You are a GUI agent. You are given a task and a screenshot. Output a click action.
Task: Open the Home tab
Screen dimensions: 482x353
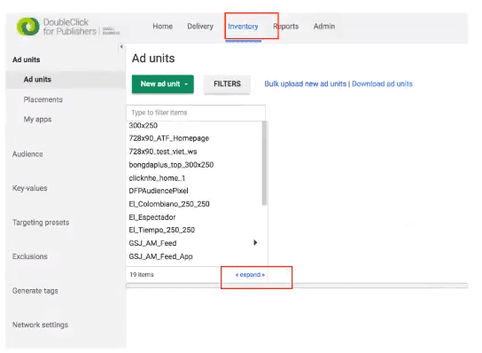[163, 27]
